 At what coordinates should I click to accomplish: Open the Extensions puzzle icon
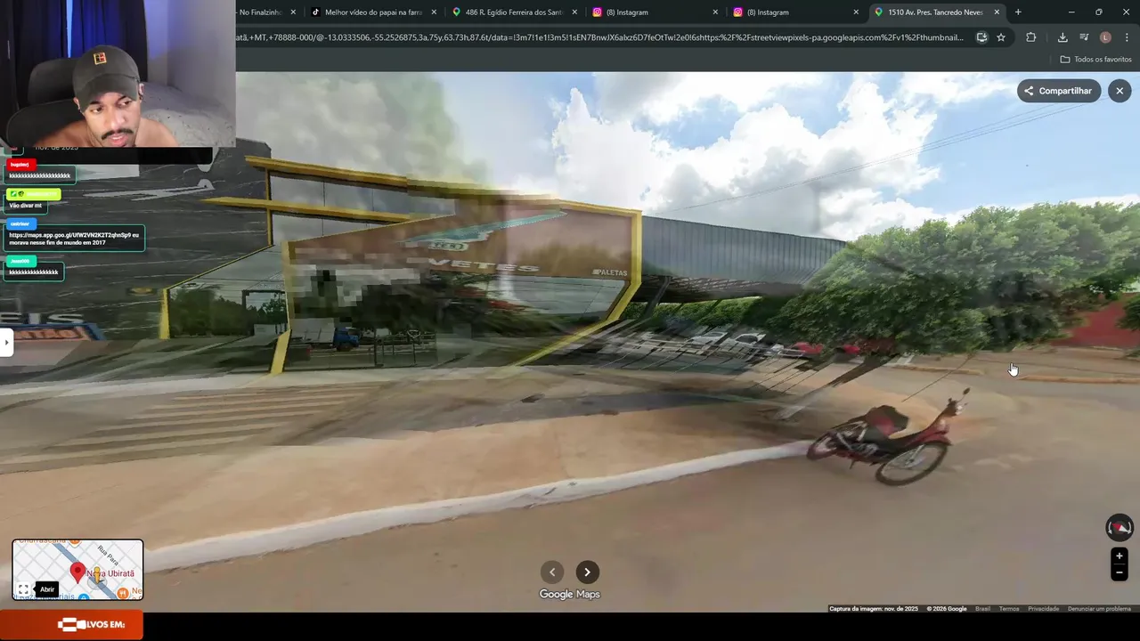tap(1031, 37)
